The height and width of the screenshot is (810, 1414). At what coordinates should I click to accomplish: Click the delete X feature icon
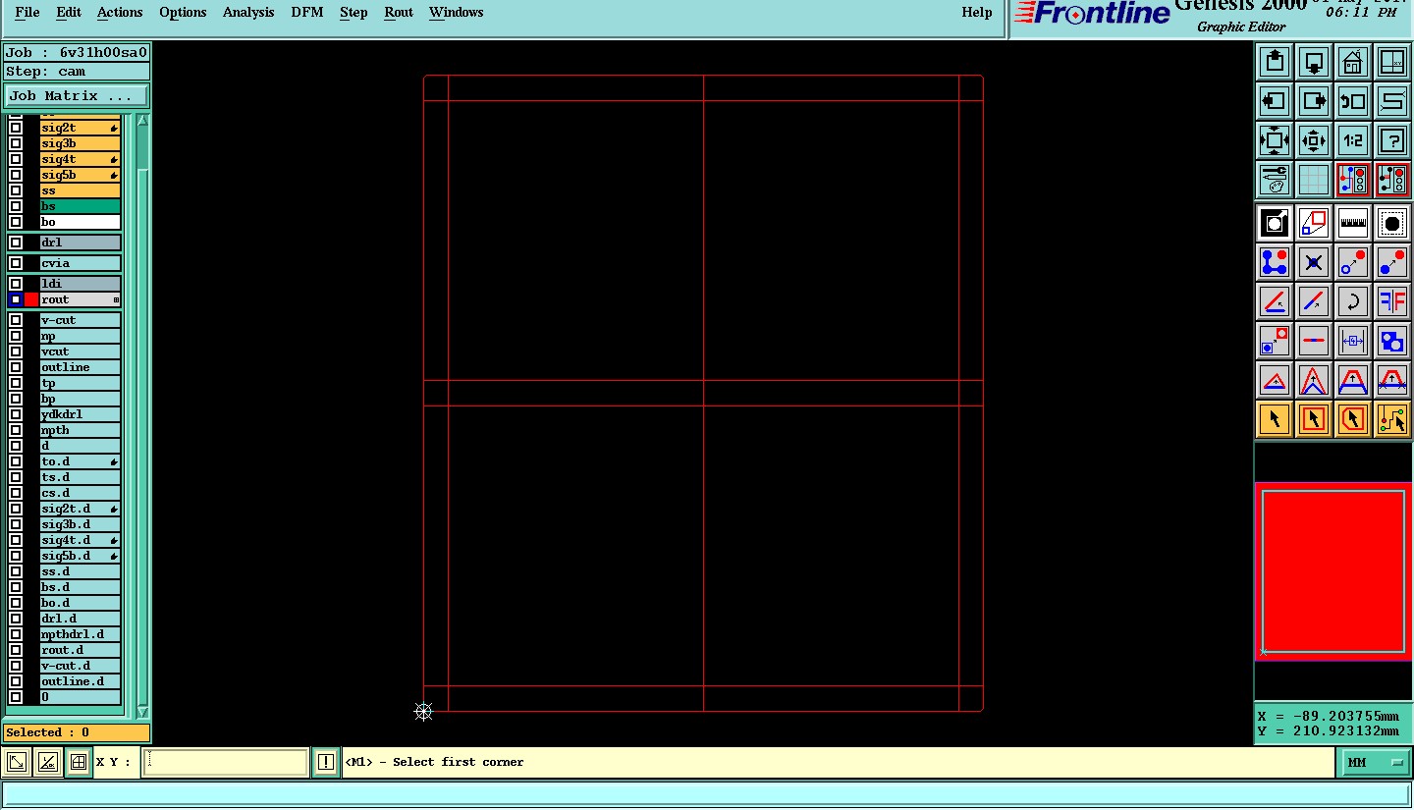(1314, 262)
